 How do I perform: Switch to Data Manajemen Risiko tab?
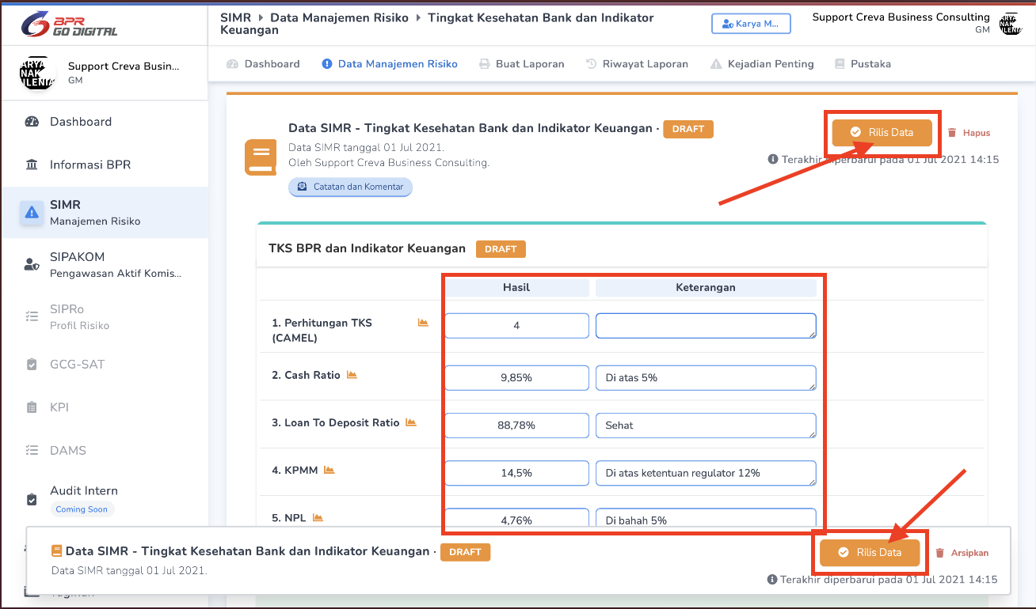point(390,64)
